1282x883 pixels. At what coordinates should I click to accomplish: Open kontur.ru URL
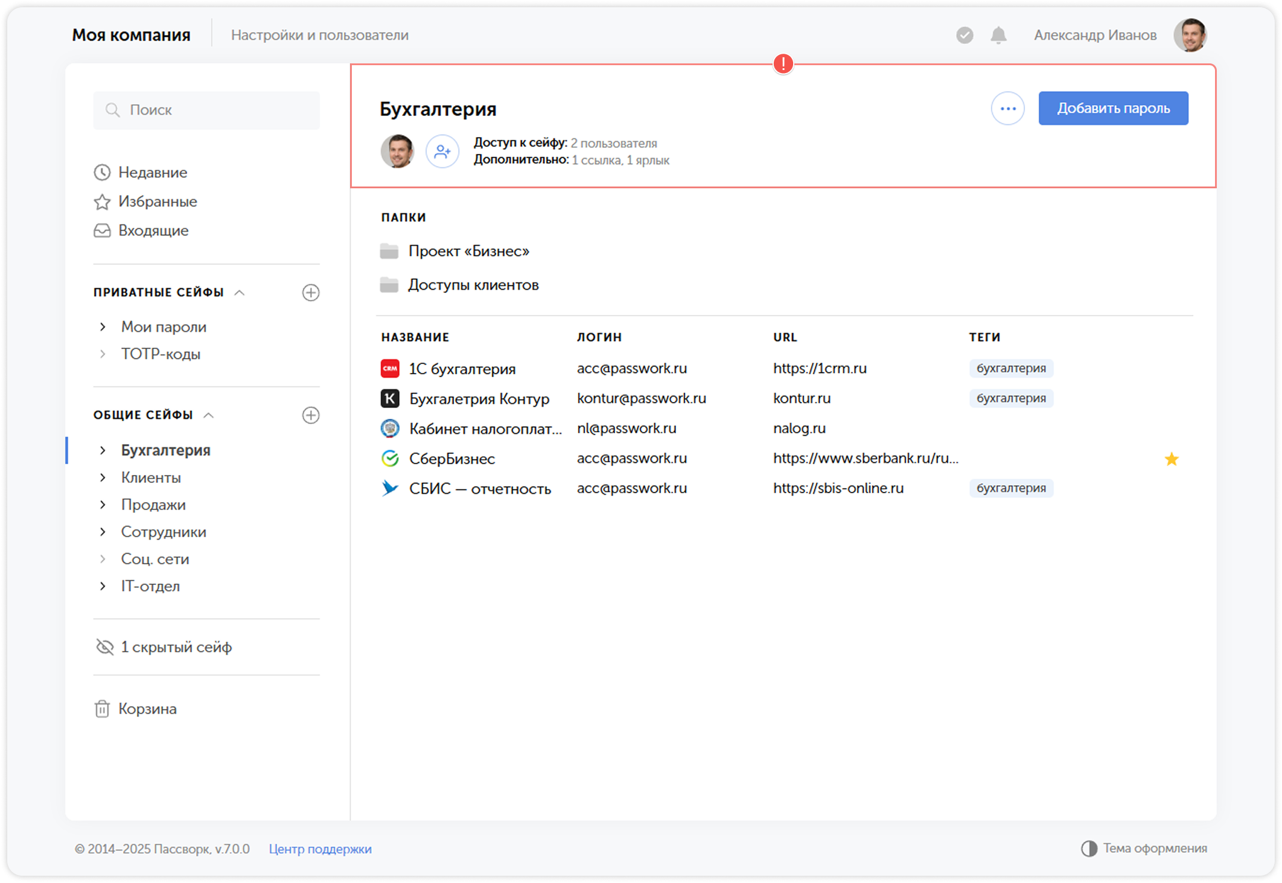[x=802, y=398]
